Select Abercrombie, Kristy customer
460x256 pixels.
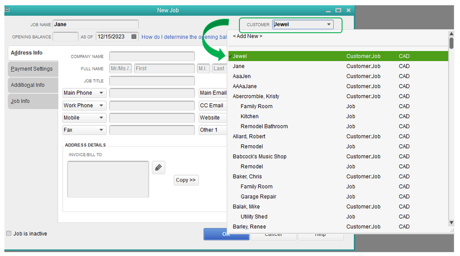[338, 97]
